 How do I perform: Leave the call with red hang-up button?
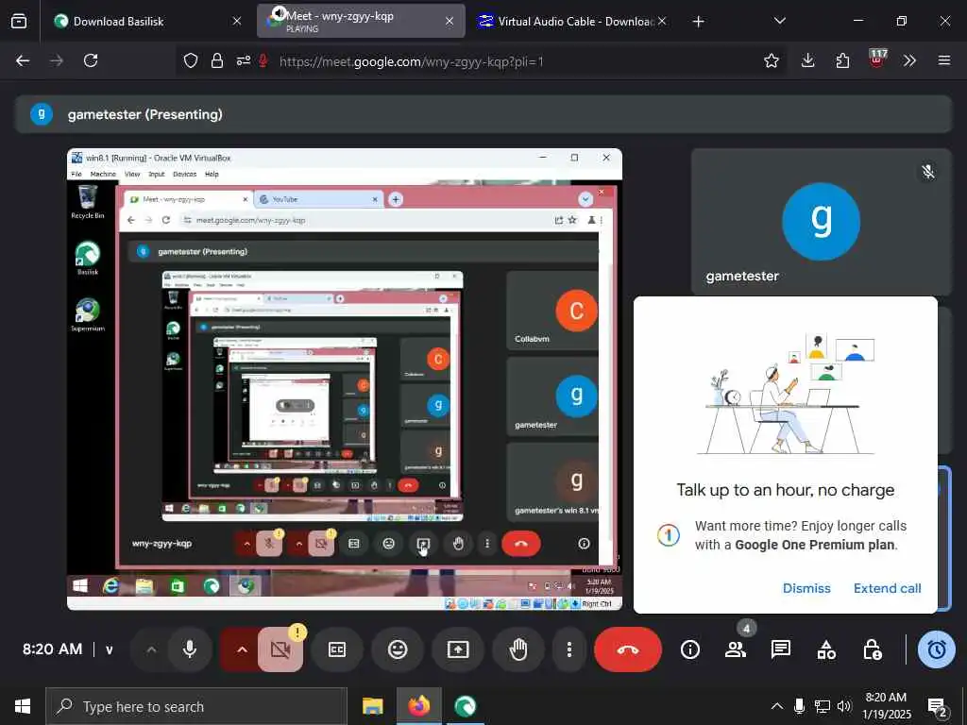coord(628,649)
